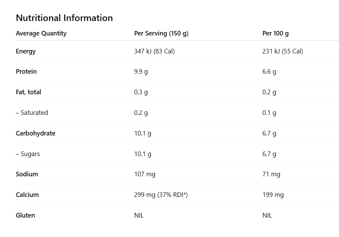The width and height of the screenshot is (339, 237).
Task: Click the Sugars row label
Action: coord(27,154)
